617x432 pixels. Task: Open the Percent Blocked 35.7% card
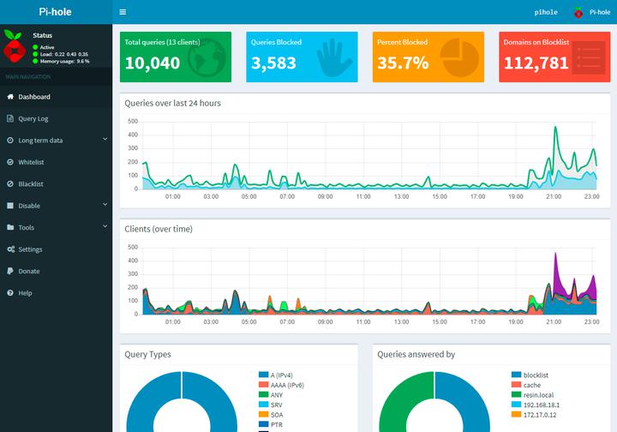[x=428, y=57]
